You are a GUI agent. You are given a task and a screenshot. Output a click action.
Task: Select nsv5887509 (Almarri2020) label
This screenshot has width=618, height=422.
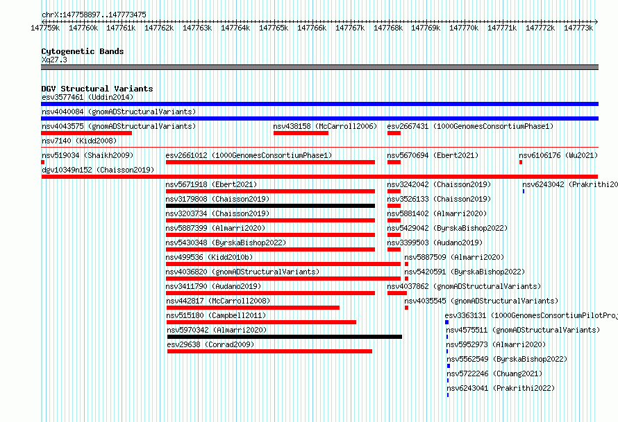tap(454, 257)
